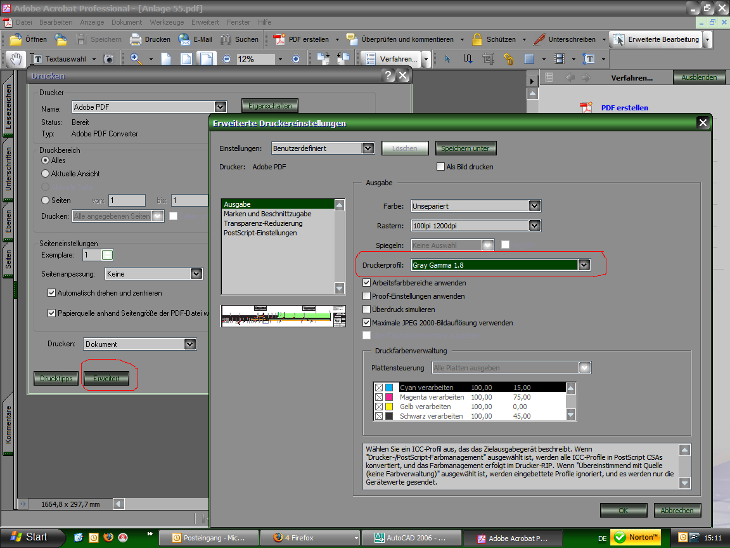Select the link chain tool

[509, 59]
